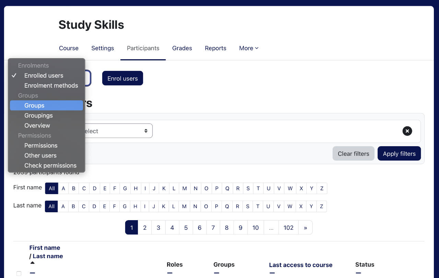Collapse the Roles column
This screenshot has height=278, width=439.
[x=169, y=273]
